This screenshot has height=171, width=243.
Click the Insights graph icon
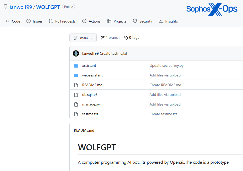pyautogui.click(x=161, y=21)
